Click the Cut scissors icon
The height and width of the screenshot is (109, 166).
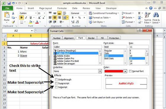(13, 13)
